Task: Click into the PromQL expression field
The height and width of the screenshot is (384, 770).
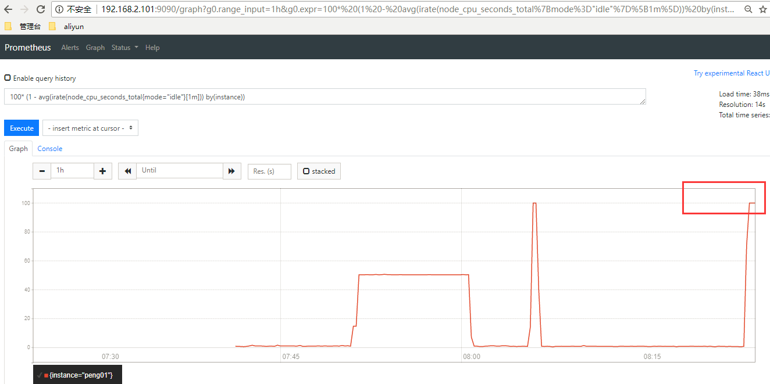Action: point(325,97)
